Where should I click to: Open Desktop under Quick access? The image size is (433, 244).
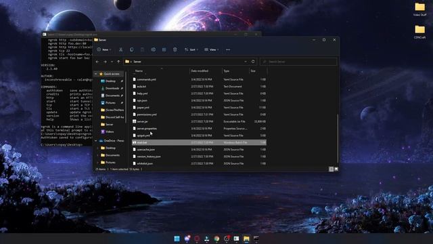pos(110,81)
